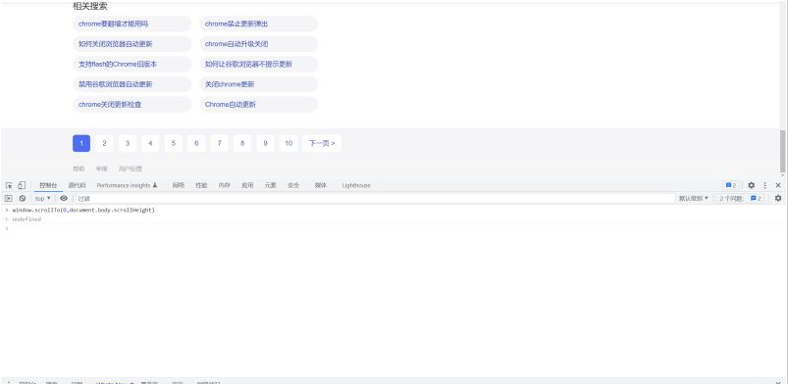The image size is (788, 384).
Task: Switch to the 源代码 tab
Action: tap(77, 185)
